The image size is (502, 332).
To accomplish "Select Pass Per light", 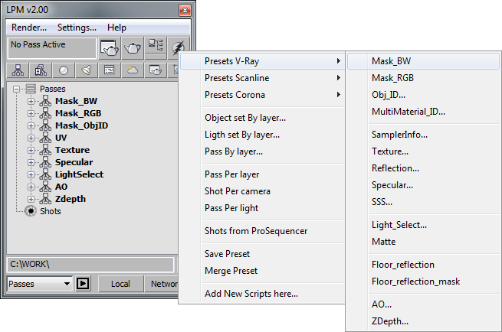I will (x=262, y=208).
